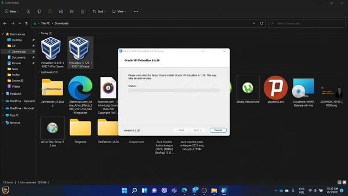The height and width of the screenshot is (196, 348).
Task: Select System32 folder in navigation pane
Action: tap(17, 81)
